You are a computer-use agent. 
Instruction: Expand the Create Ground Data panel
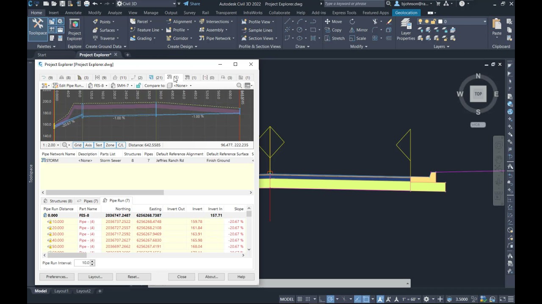[106, 46]
